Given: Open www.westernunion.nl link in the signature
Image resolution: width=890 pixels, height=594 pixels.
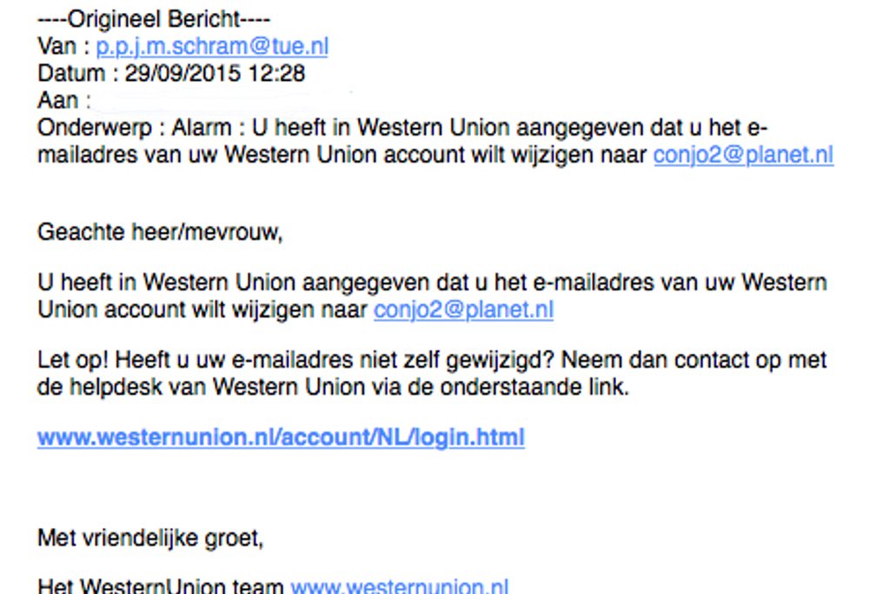Looking at the screenshot, I should click(399, 586).
